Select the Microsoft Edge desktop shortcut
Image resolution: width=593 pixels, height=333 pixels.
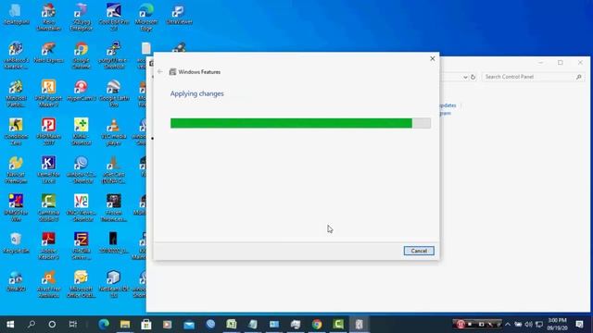click(146, 17)
